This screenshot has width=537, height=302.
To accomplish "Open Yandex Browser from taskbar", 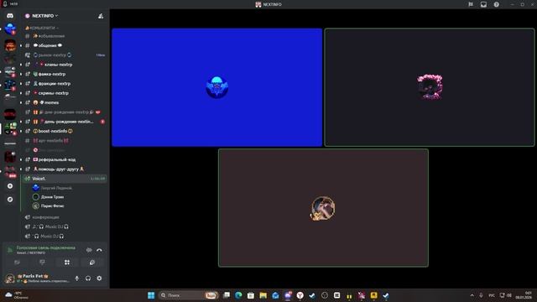I will click(x=300, y=295).
